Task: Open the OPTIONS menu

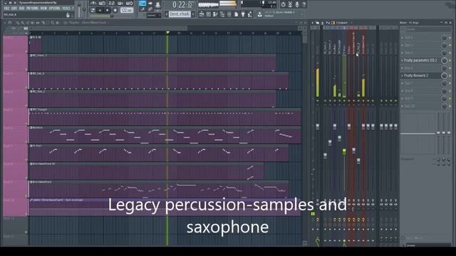Action: pos(54,9)
